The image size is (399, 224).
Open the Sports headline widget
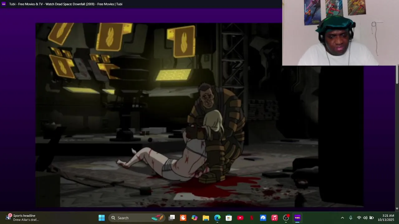click(x=22, y=218)
